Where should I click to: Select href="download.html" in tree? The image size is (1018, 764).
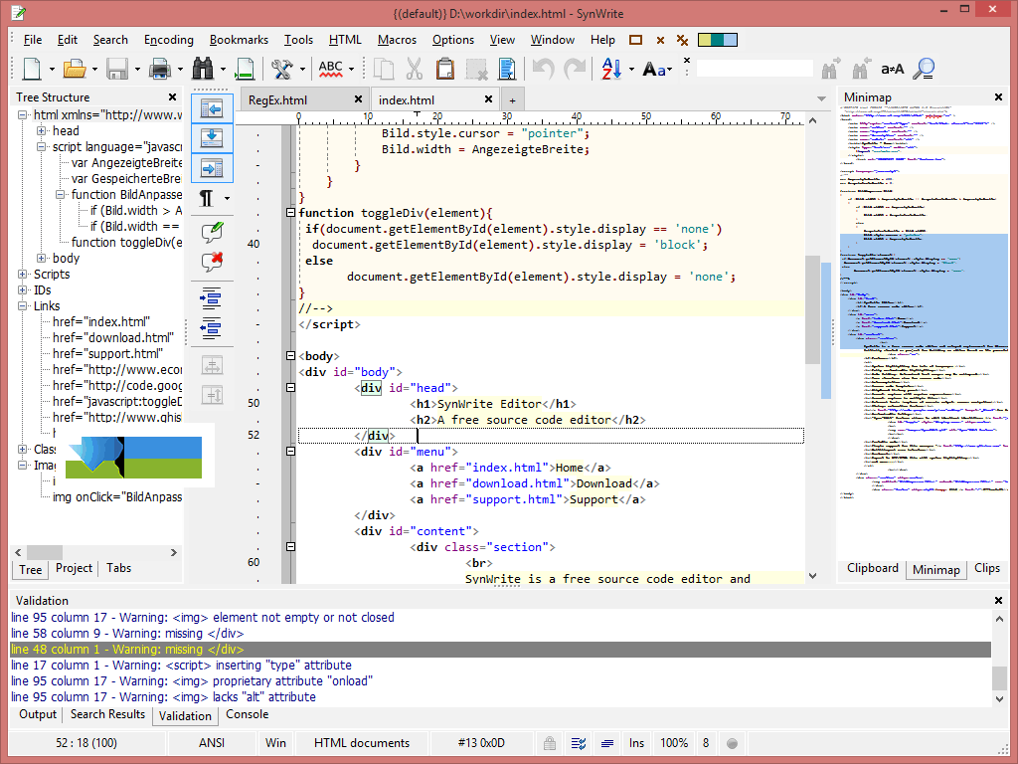point(113,338)
